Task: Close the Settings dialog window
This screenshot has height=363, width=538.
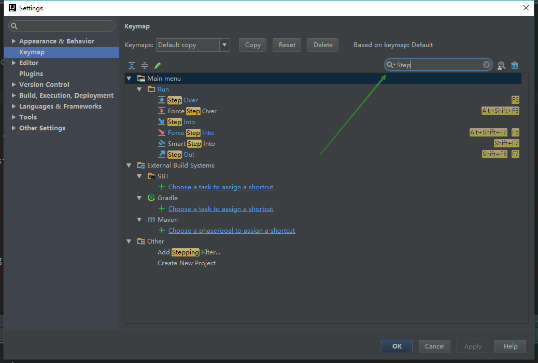Action: pos(526,8)
